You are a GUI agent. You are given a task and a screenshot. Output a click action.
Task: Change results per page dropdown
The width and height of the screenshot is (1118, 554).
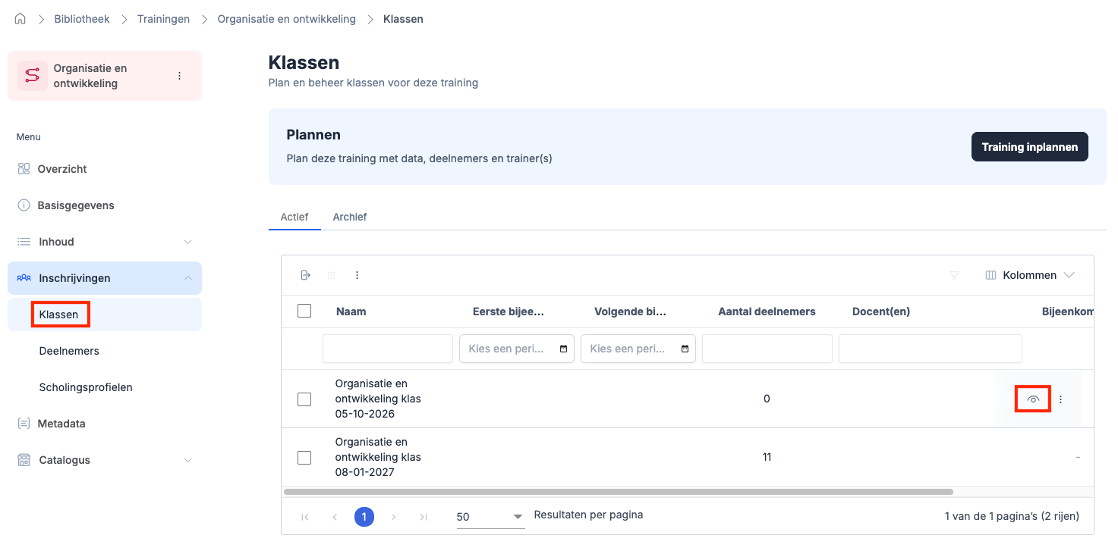click(490, 517)
